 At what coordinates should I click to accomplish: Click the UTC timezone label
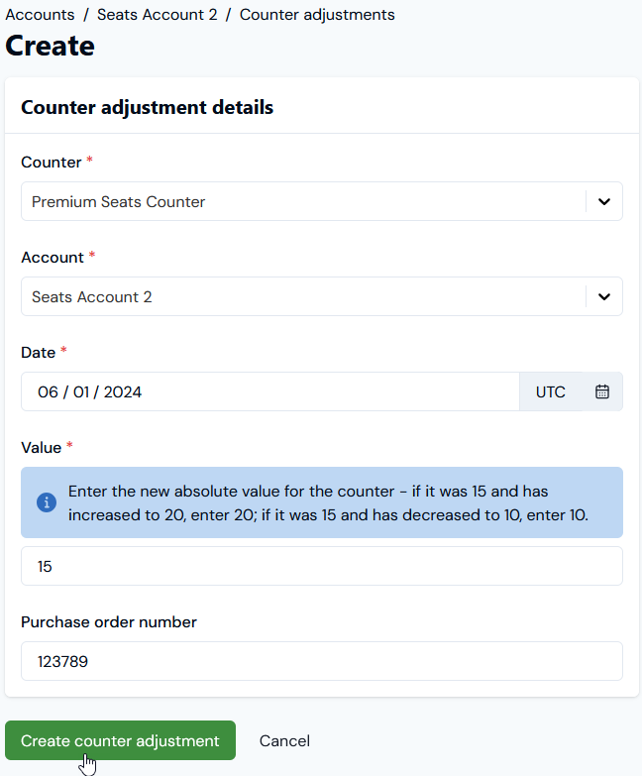tap(551, 391)
